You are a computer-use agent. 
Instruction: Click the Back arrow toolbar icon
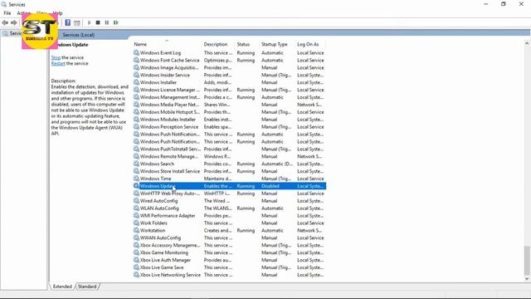[5, 22]
